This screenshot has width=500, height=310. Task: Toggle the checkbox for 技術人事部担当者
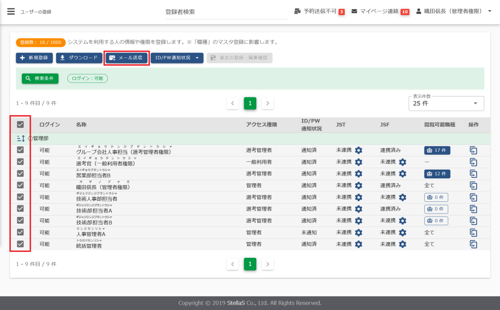[x=21, y=197]
